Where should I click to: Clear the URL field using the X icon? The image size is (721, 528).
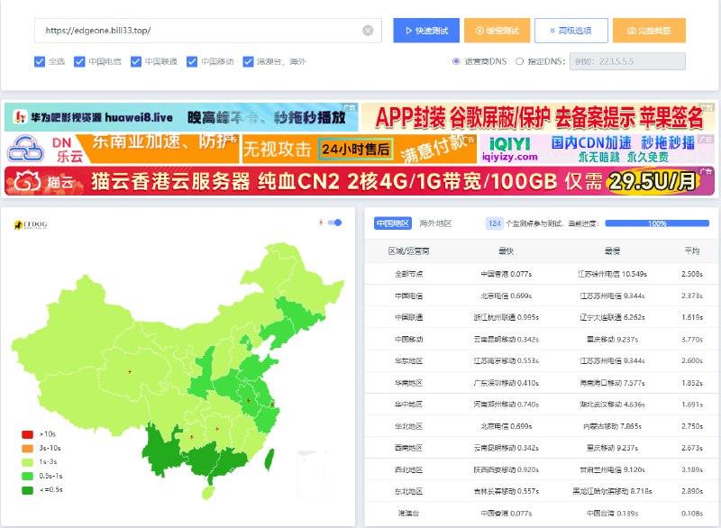(368, 30)
